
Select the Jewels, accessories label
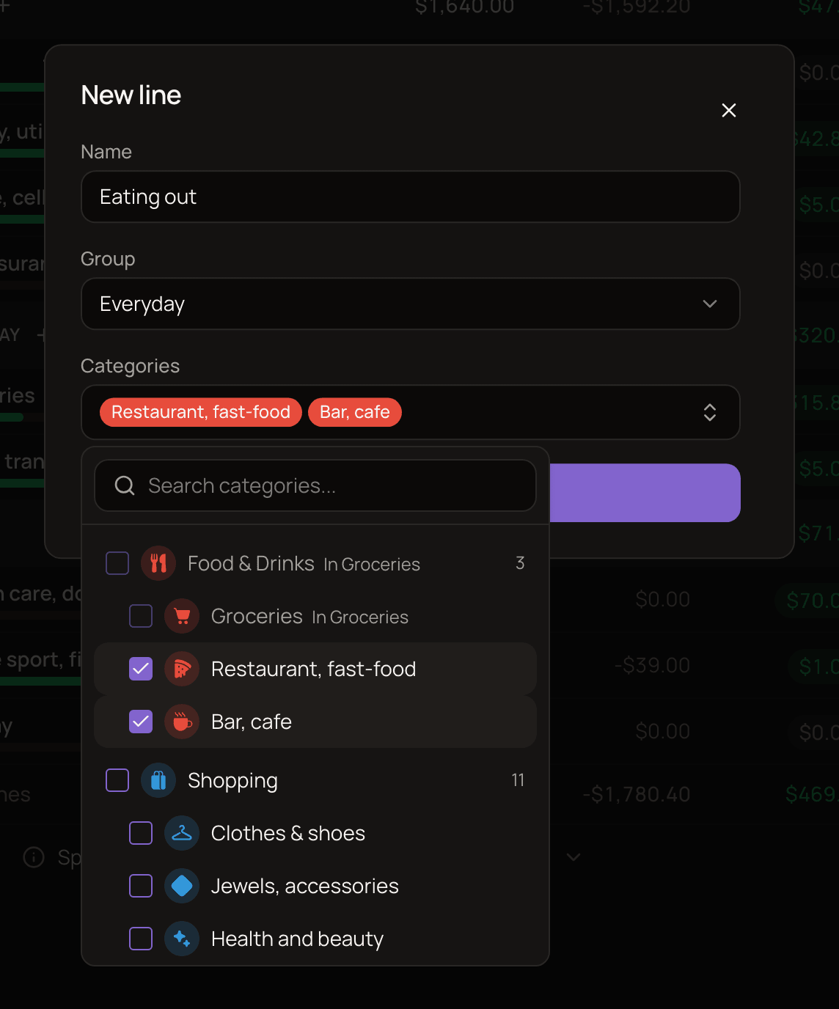[305, 886]
